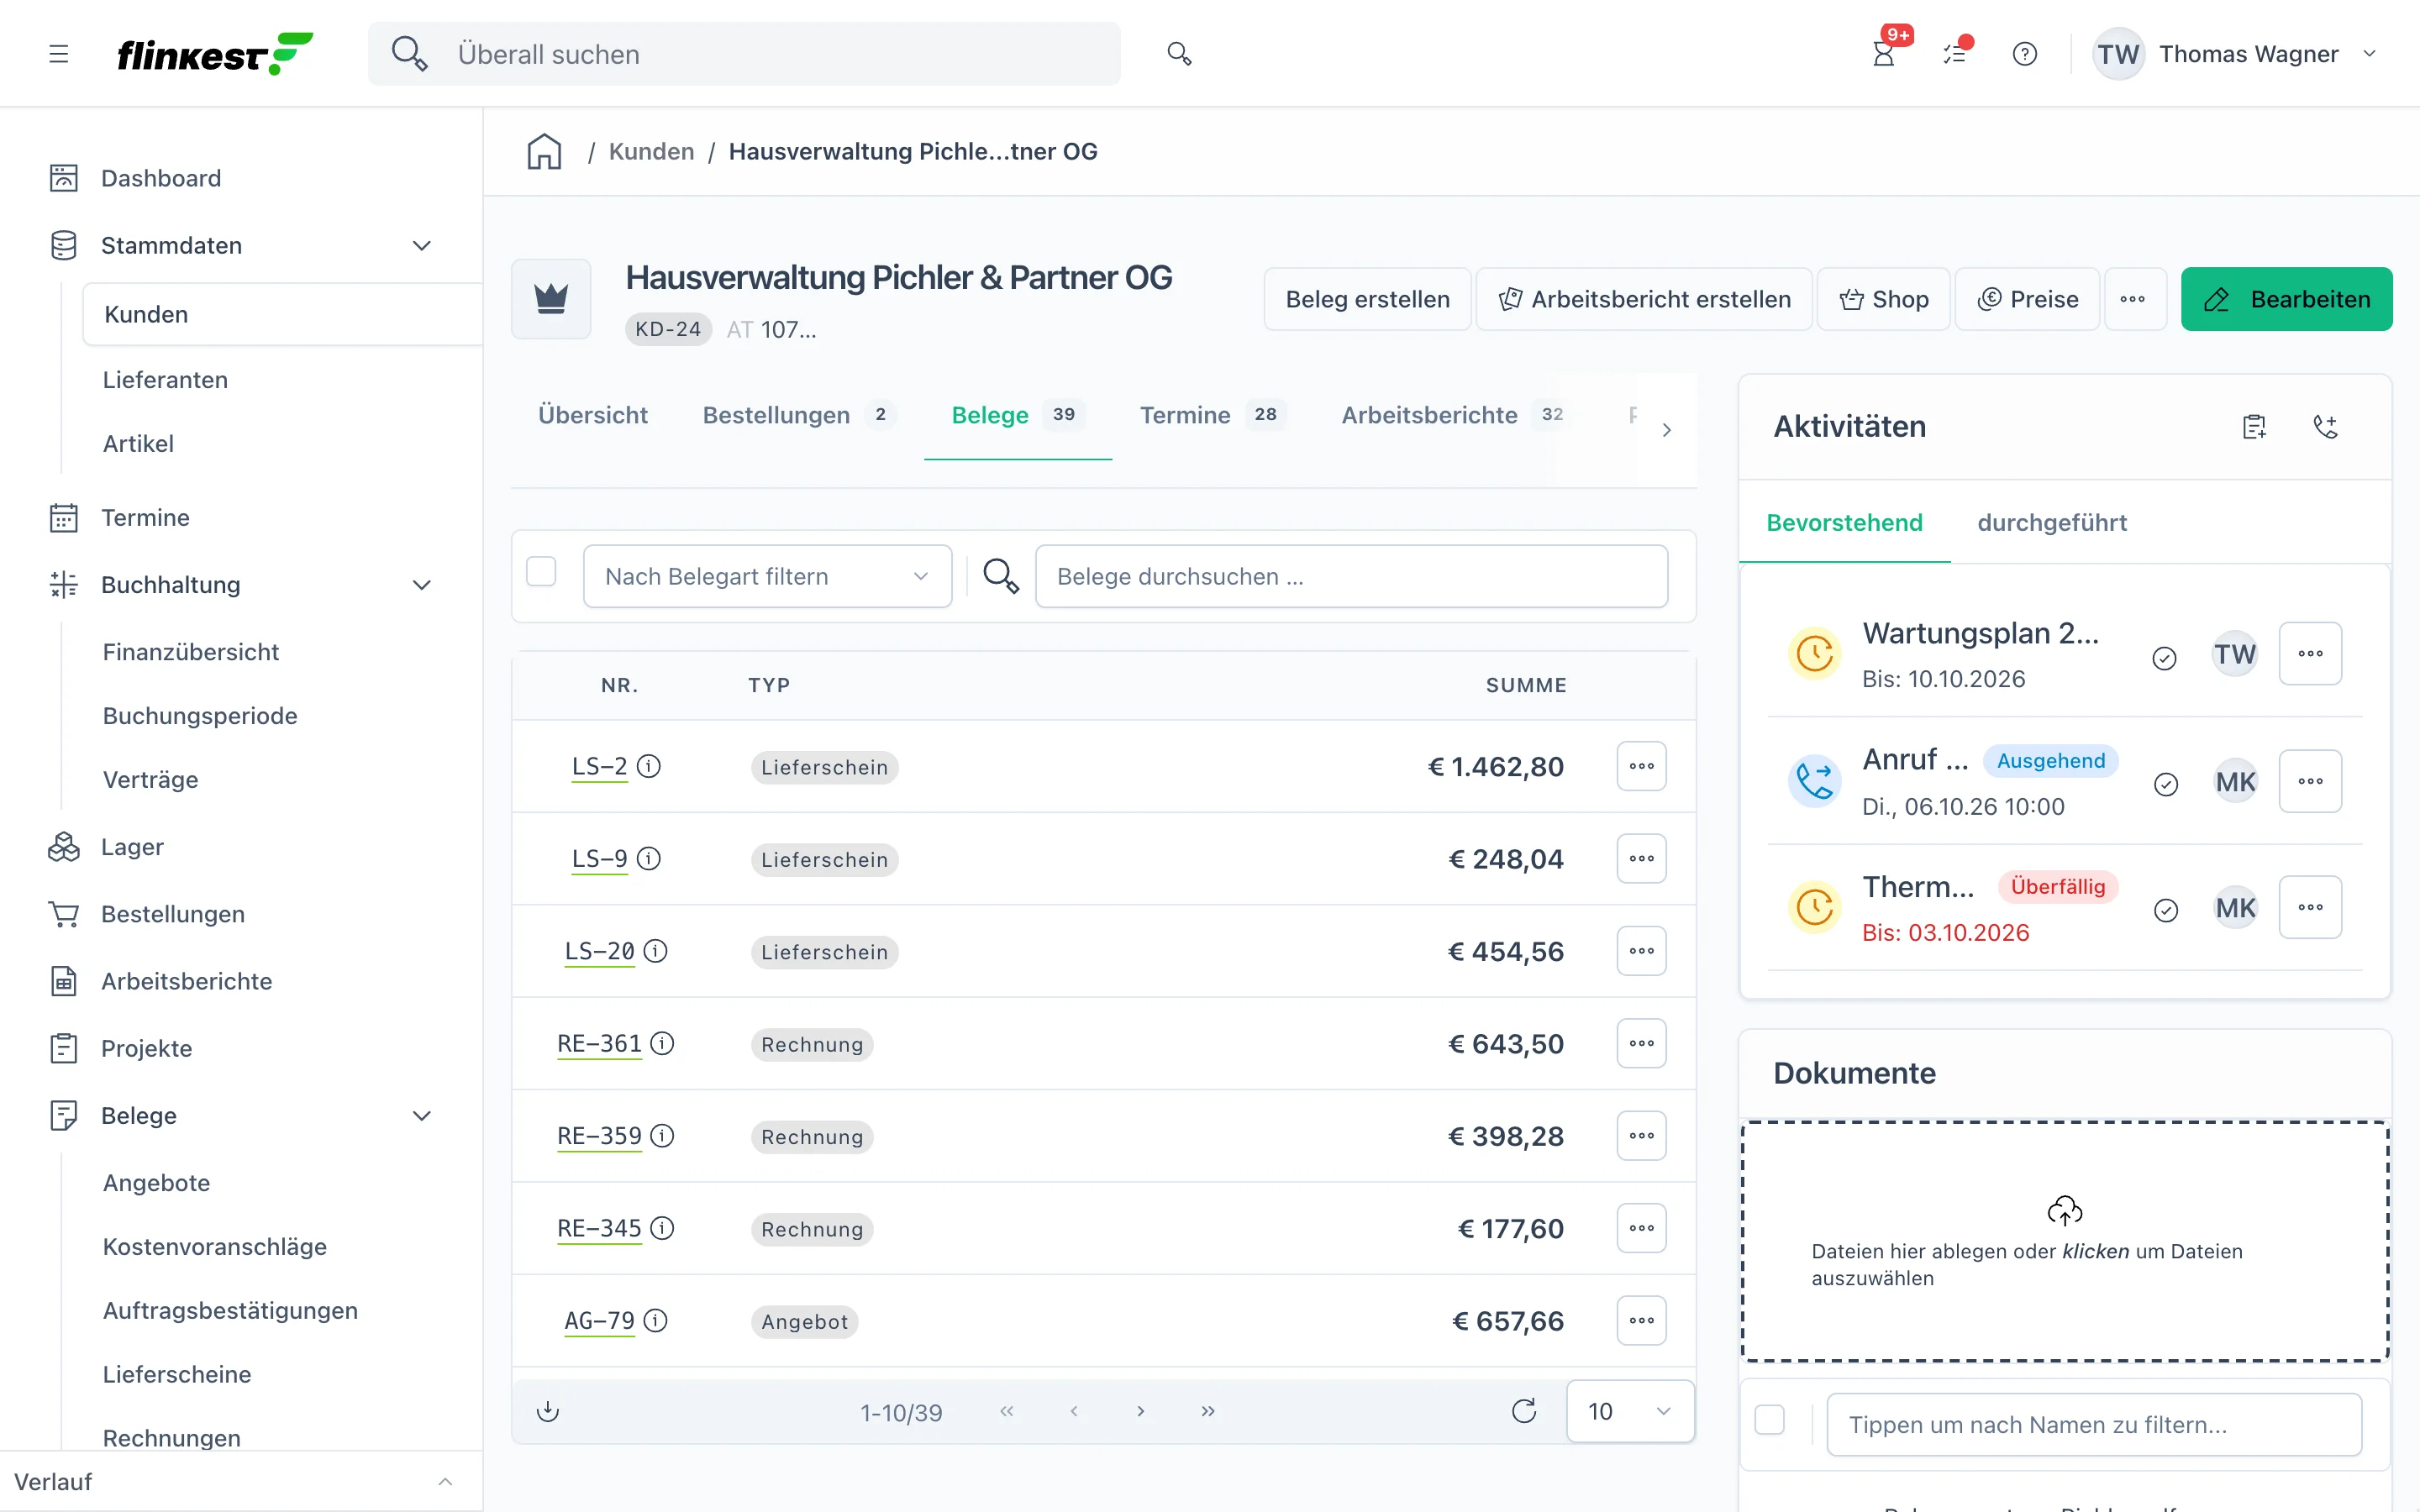Click the info icon next to LS-2
This screenshot has width=2420, height=1512.
click(649, 766)
